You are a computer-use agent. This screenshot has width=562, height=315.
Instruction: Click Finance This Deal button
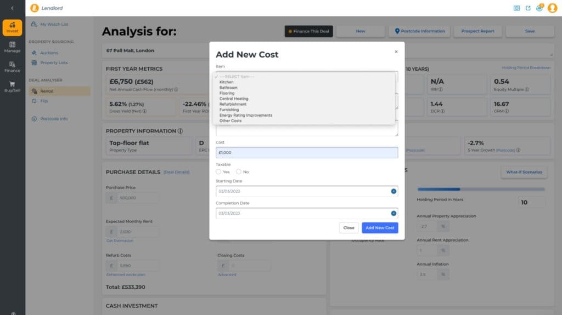(309, 31)
